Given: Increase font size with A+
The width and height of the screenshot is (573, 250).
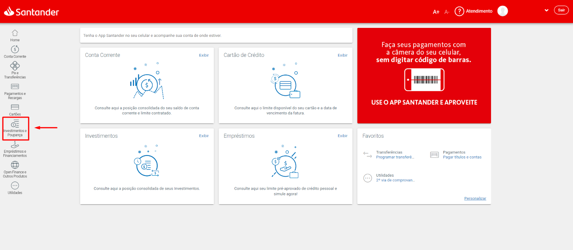Looking at the screenshot, I should 436,12.
